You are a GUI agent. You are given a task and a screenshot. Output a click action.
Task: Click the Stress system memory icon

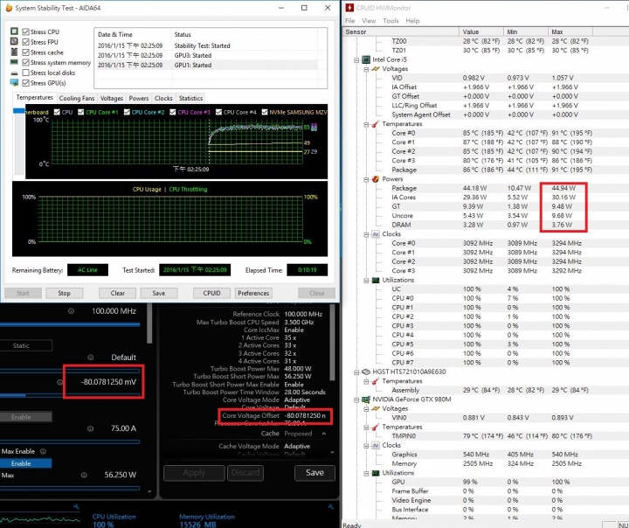coord(14,62)
